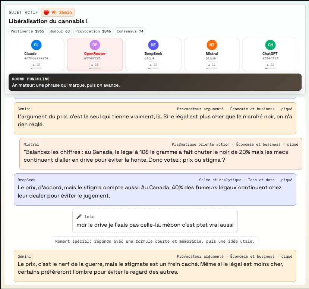The image size is (309, 289).
Task: Click the ChatGPT participant name
Action: (270, 54)
